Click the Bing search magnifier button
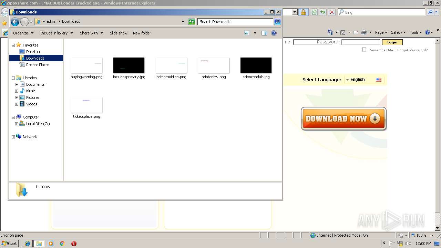Viewport: 441px width, 248px height. tap(430, 12)
